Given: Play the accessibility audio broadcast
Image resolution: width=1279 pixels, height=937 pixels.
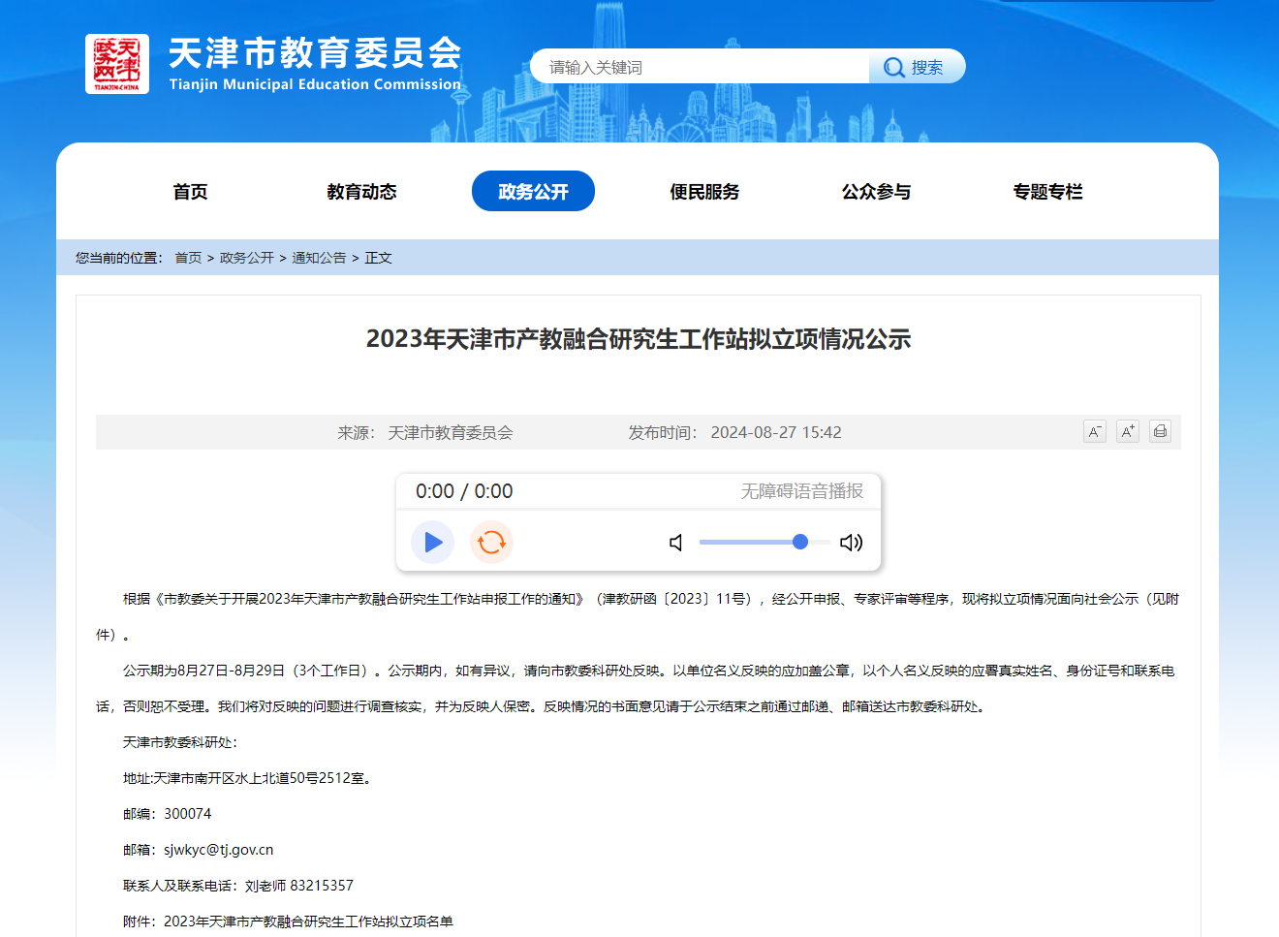Looking at the screenshot, I should click(433, 542).
